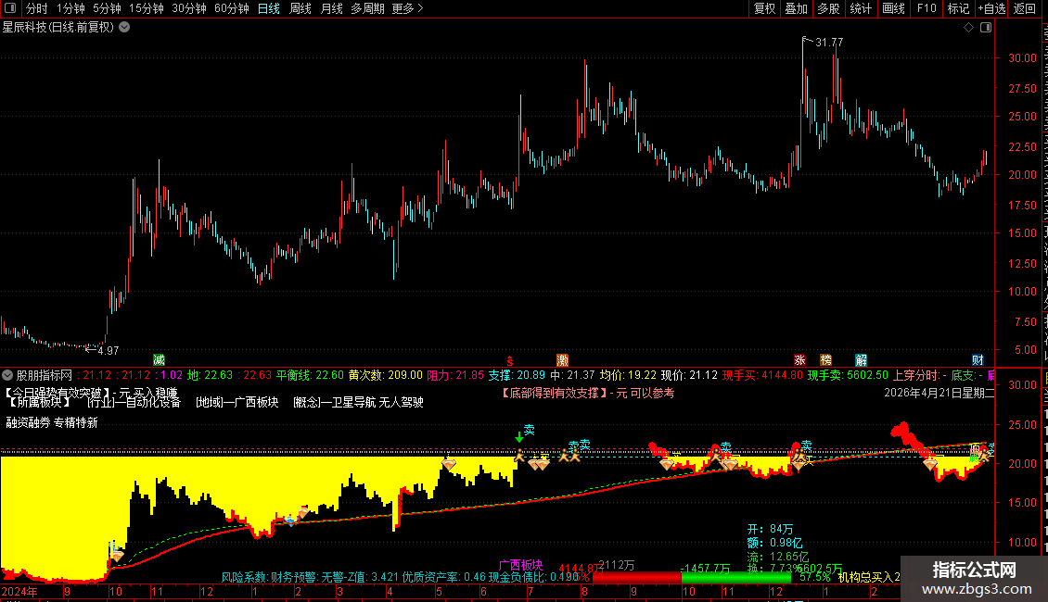This screenshot has width=1048, height=602.
Task: Click the 现手买: 4144.80 value
Action: 762,376
